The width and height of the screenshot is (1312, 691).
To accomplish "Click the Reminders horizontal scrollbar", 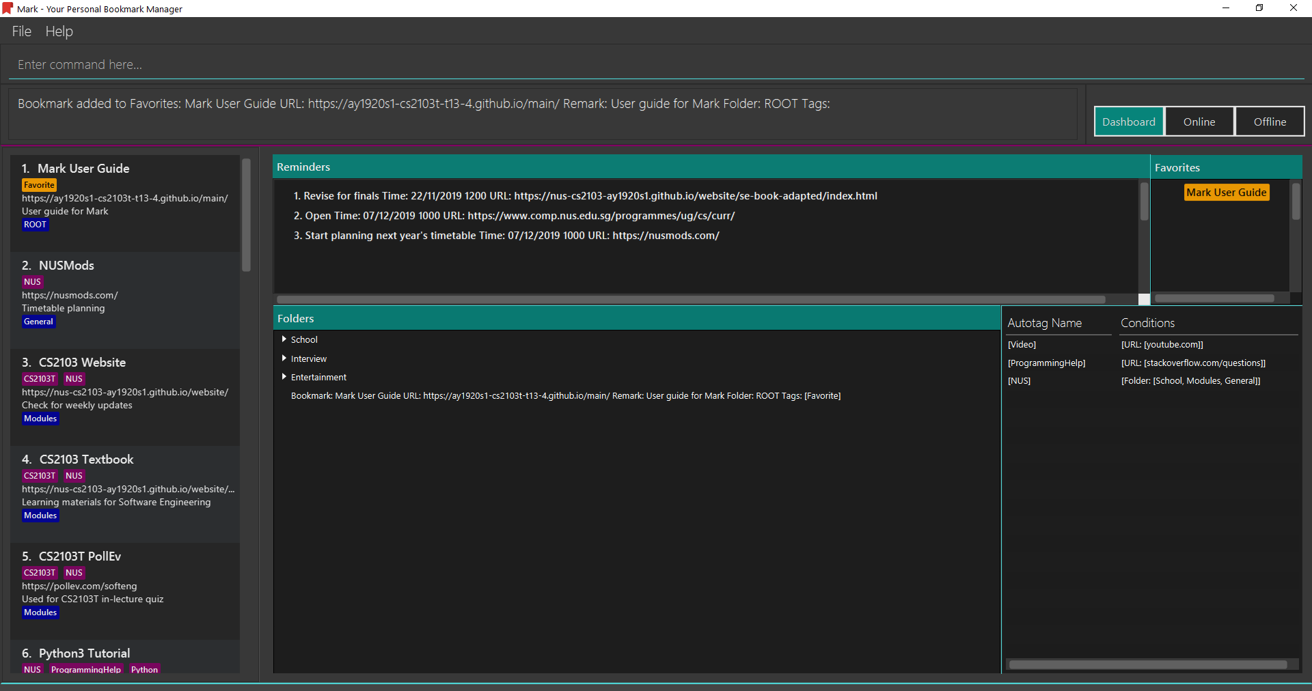I will 690,299.
